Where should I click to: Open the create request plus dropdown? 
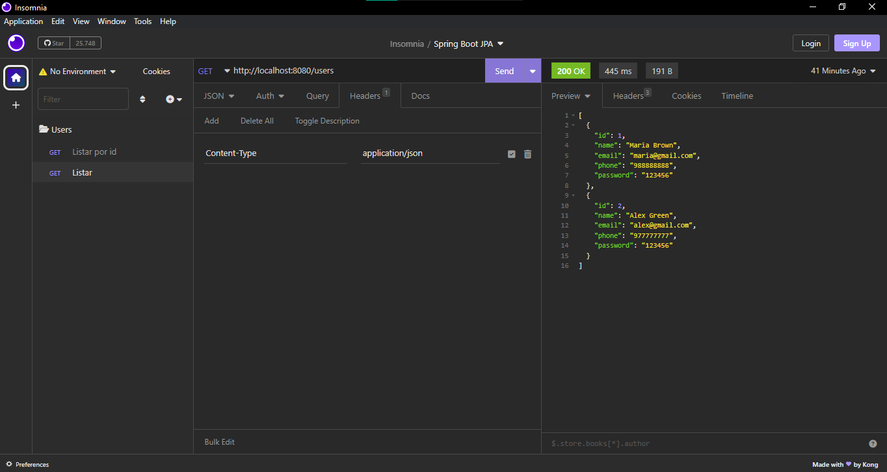pos(174,99)
